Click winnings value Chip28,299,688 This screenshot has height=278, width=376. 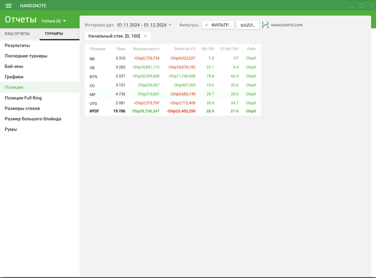coord(146,76)
